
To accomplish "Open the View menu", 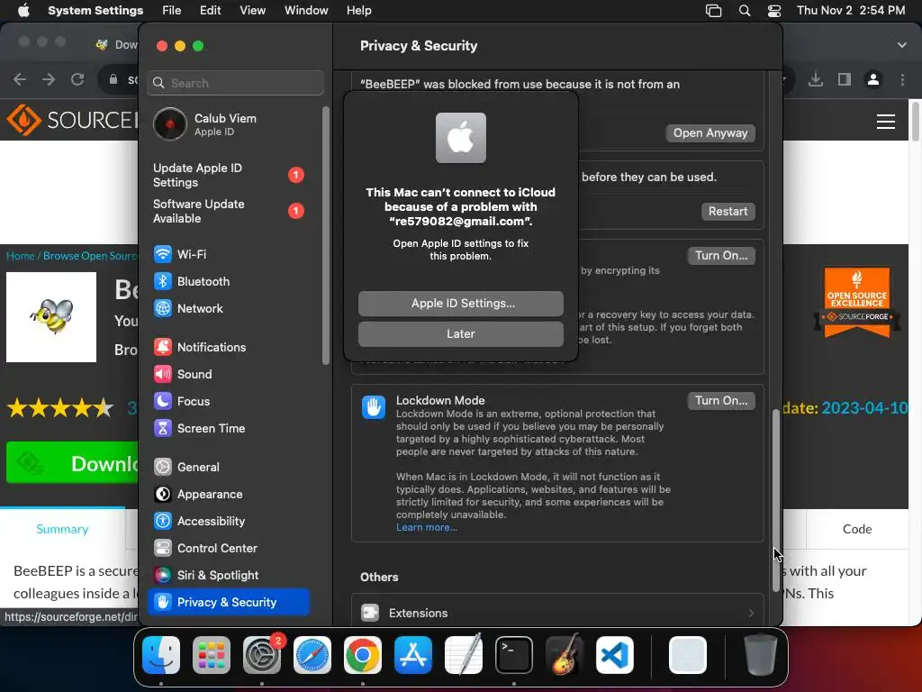I will point(253,11).
